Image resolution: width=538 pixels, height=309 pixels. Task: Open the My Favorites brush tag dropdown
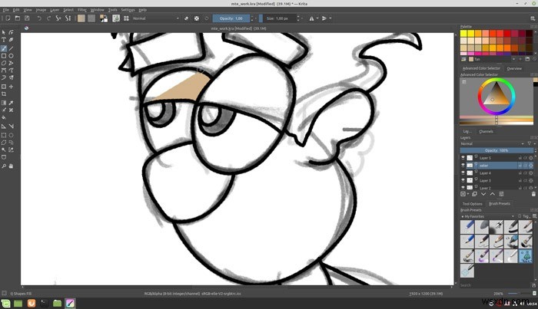[487, 216]
